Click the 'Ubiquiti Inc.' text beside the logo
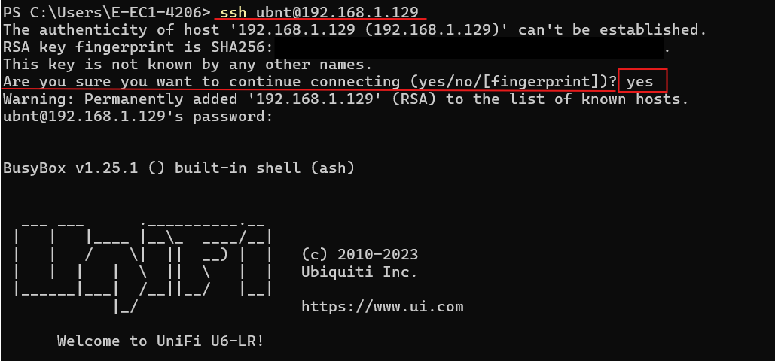The height and width of the screenshot is (361, 775). point(360,272)
